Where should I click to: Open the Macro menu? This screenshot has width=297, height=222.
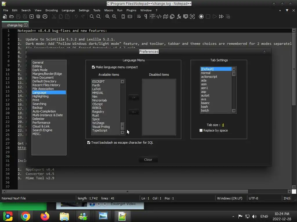click(x=109, y=10)
